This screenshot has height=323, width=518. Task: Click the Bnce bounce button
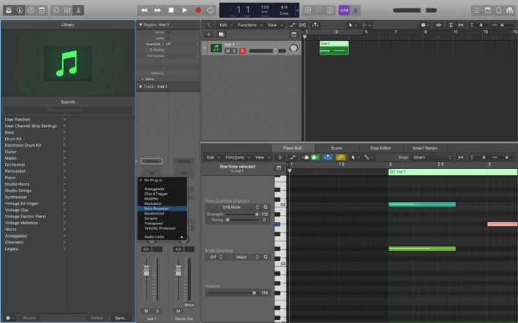pyautogui.click(x=189, y=305)
